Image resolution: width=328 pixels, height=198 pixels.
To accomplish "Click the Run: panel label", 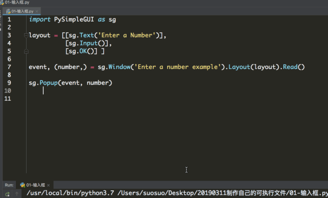I will (9, 185).
